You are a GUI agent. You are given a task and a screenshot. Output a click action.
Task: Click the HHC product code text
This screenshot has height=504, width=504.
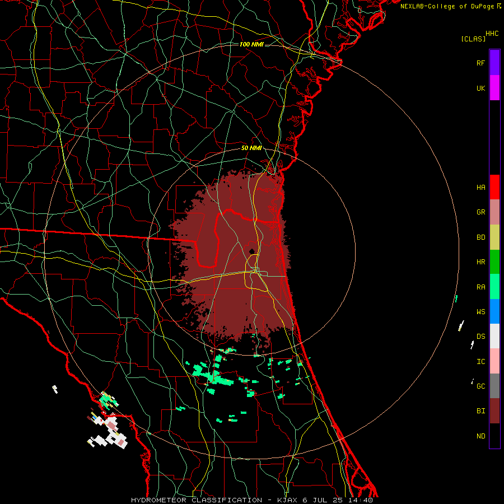(492, 34)
